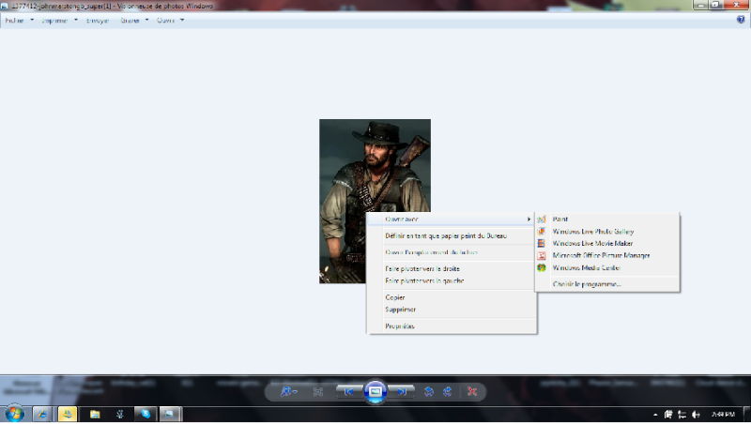This screenshot has width=751, height=424.
Task: Open the file explorer folder on taskbar
Action: [95, 415]
